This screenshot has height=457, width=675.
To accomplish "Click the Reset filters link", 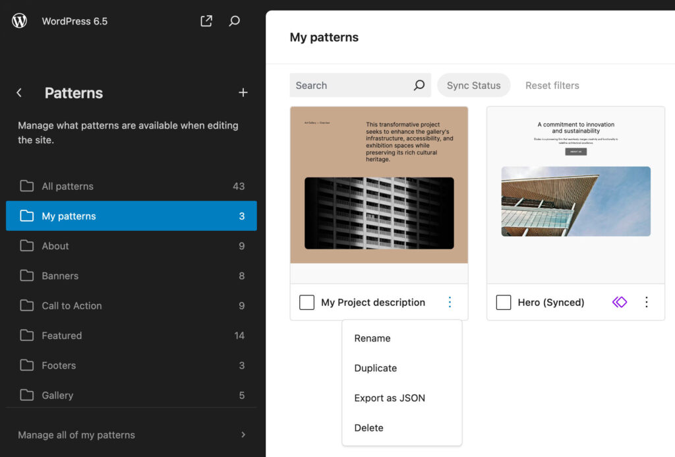I will 552,85.
